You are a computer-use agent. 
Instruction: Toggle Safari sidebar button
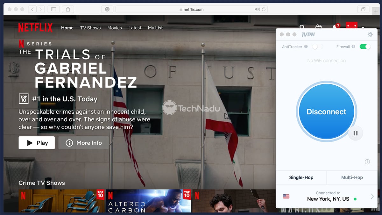(x=53, y=9)
